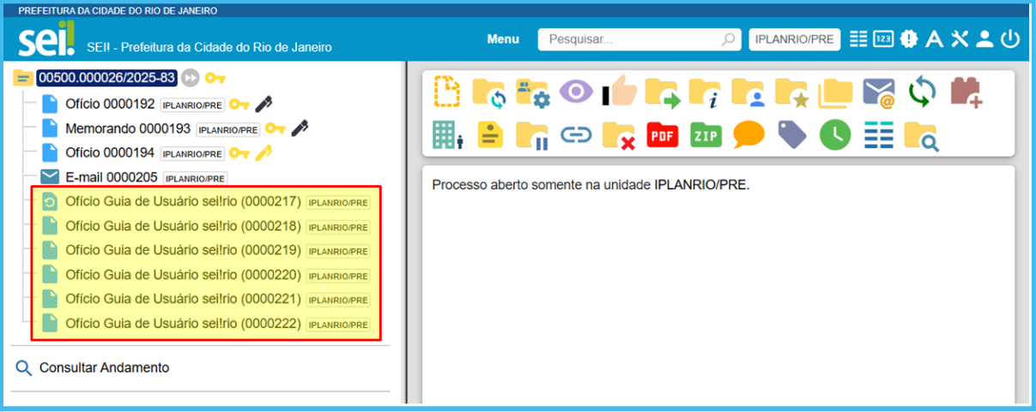Click the chain link related processes icon
Screen dimensions: 1036x412
point(576,135)
